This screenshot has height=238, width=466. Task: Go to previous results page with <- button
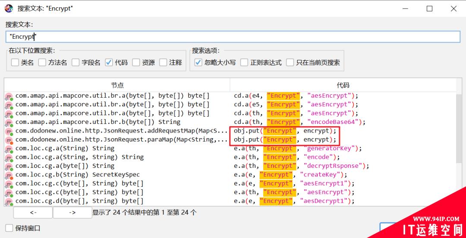[x=33, y=213]
